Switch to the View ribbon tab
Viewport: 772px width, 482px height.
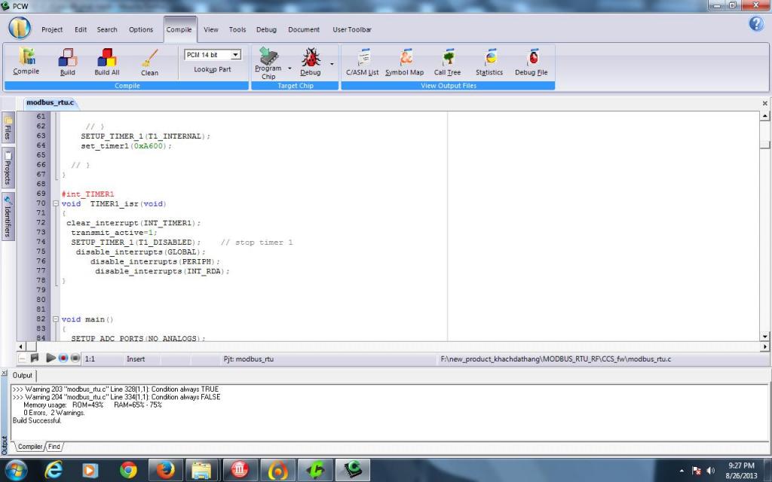211,30
